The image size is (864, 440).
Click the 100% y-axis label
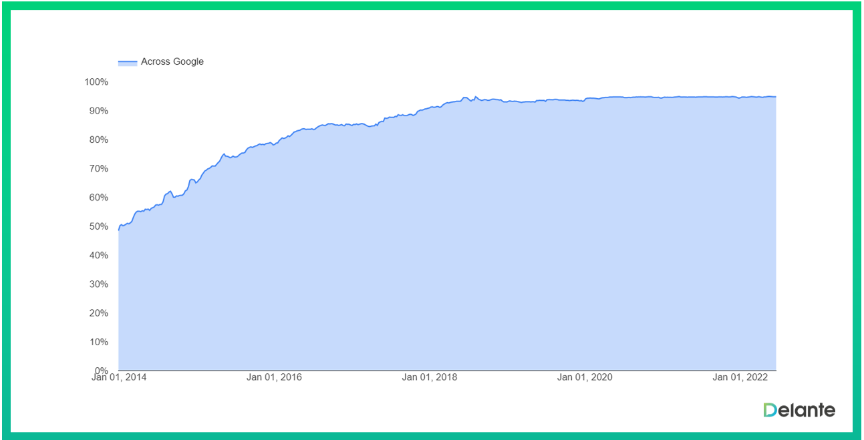(x=96, y=82)
